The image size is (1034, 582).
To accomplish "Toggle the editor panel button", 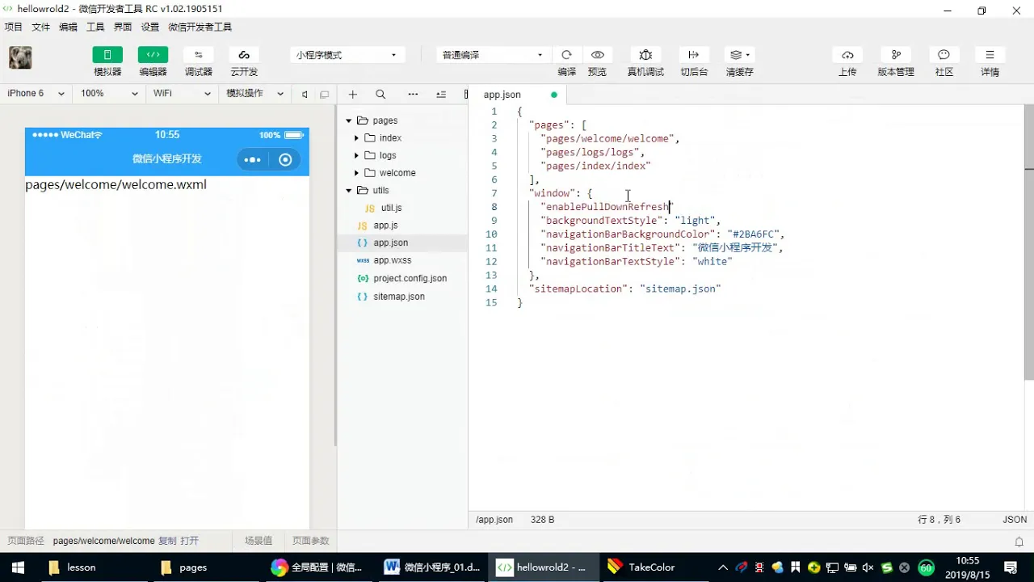I will pos(153,55).
